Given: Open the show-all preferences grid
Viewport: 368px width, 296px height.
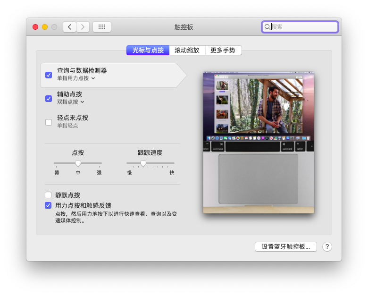Looking at the screenshot, I should click(x=102, y=27).
